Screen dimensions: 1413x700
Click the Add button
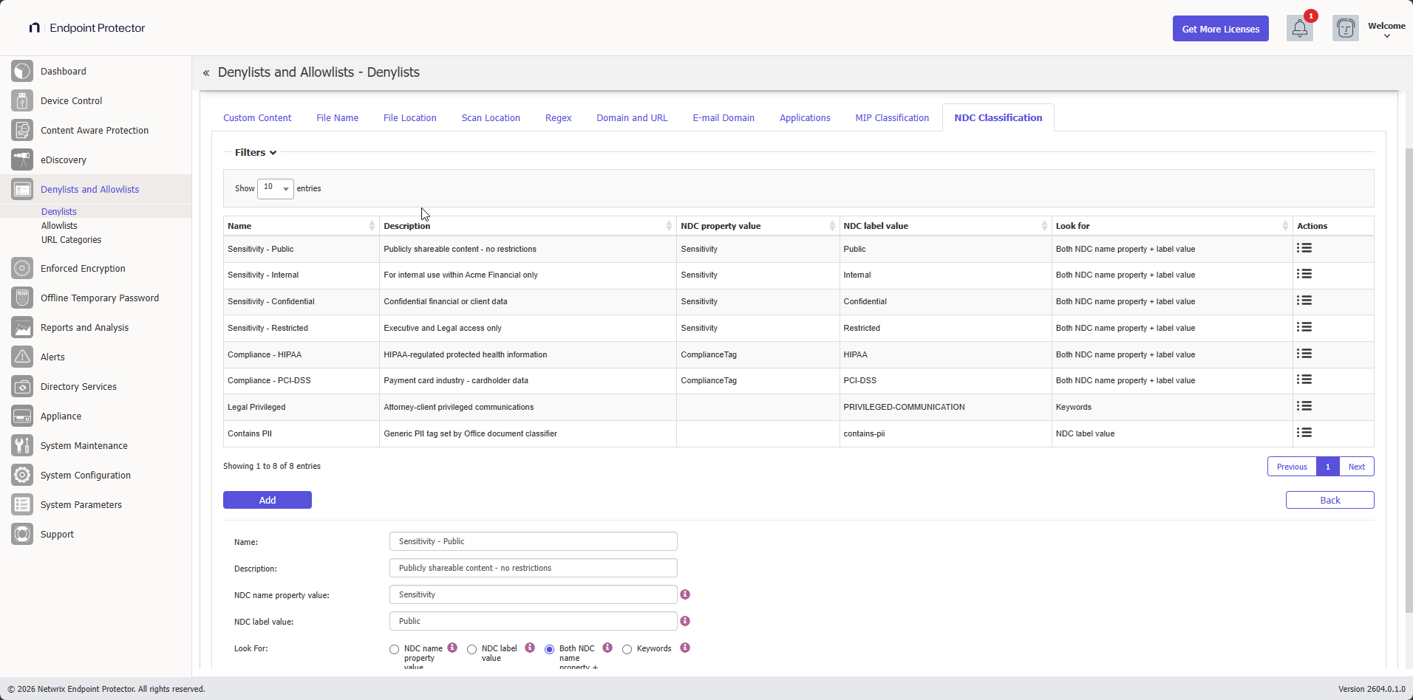(268, 500)
